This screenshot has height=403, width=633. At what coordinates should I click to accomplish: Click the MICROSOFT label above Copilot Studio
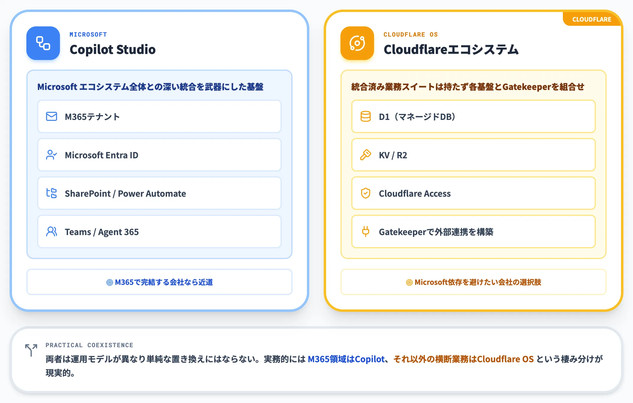tap(88, 34)
